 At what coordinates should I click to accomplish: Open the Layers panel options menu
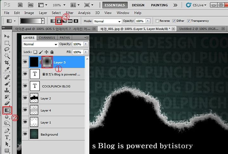click(x=86, y=38)
